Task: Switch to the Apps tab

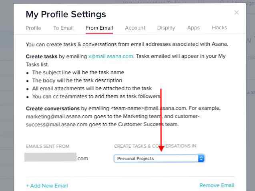Action: [193, 28]
